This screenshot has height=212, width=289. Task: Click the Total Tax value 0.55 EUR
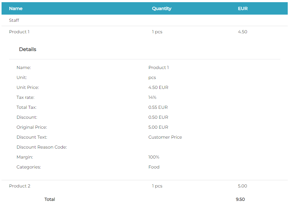(158, 107)
